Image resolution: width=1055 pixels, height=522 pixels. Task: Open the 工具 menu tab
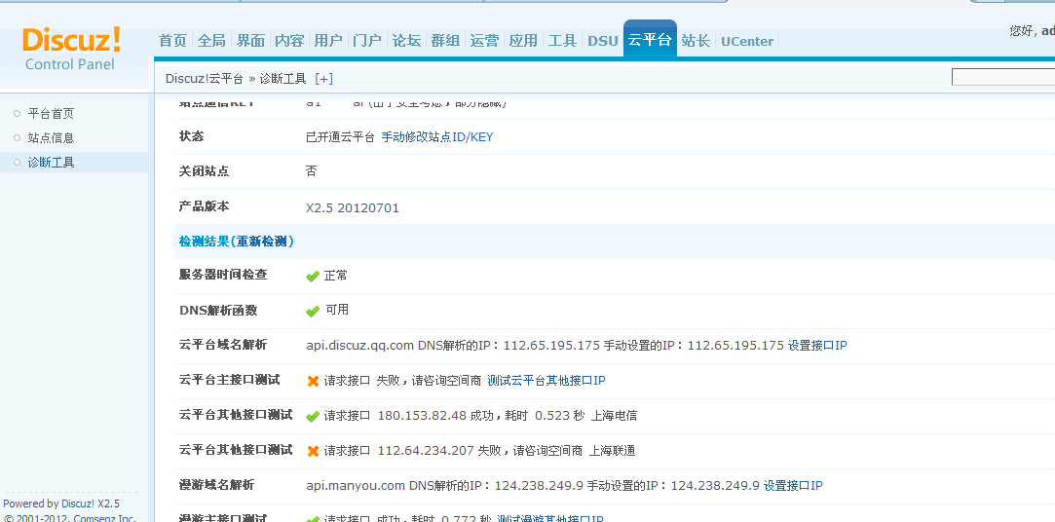coord(562,41)
